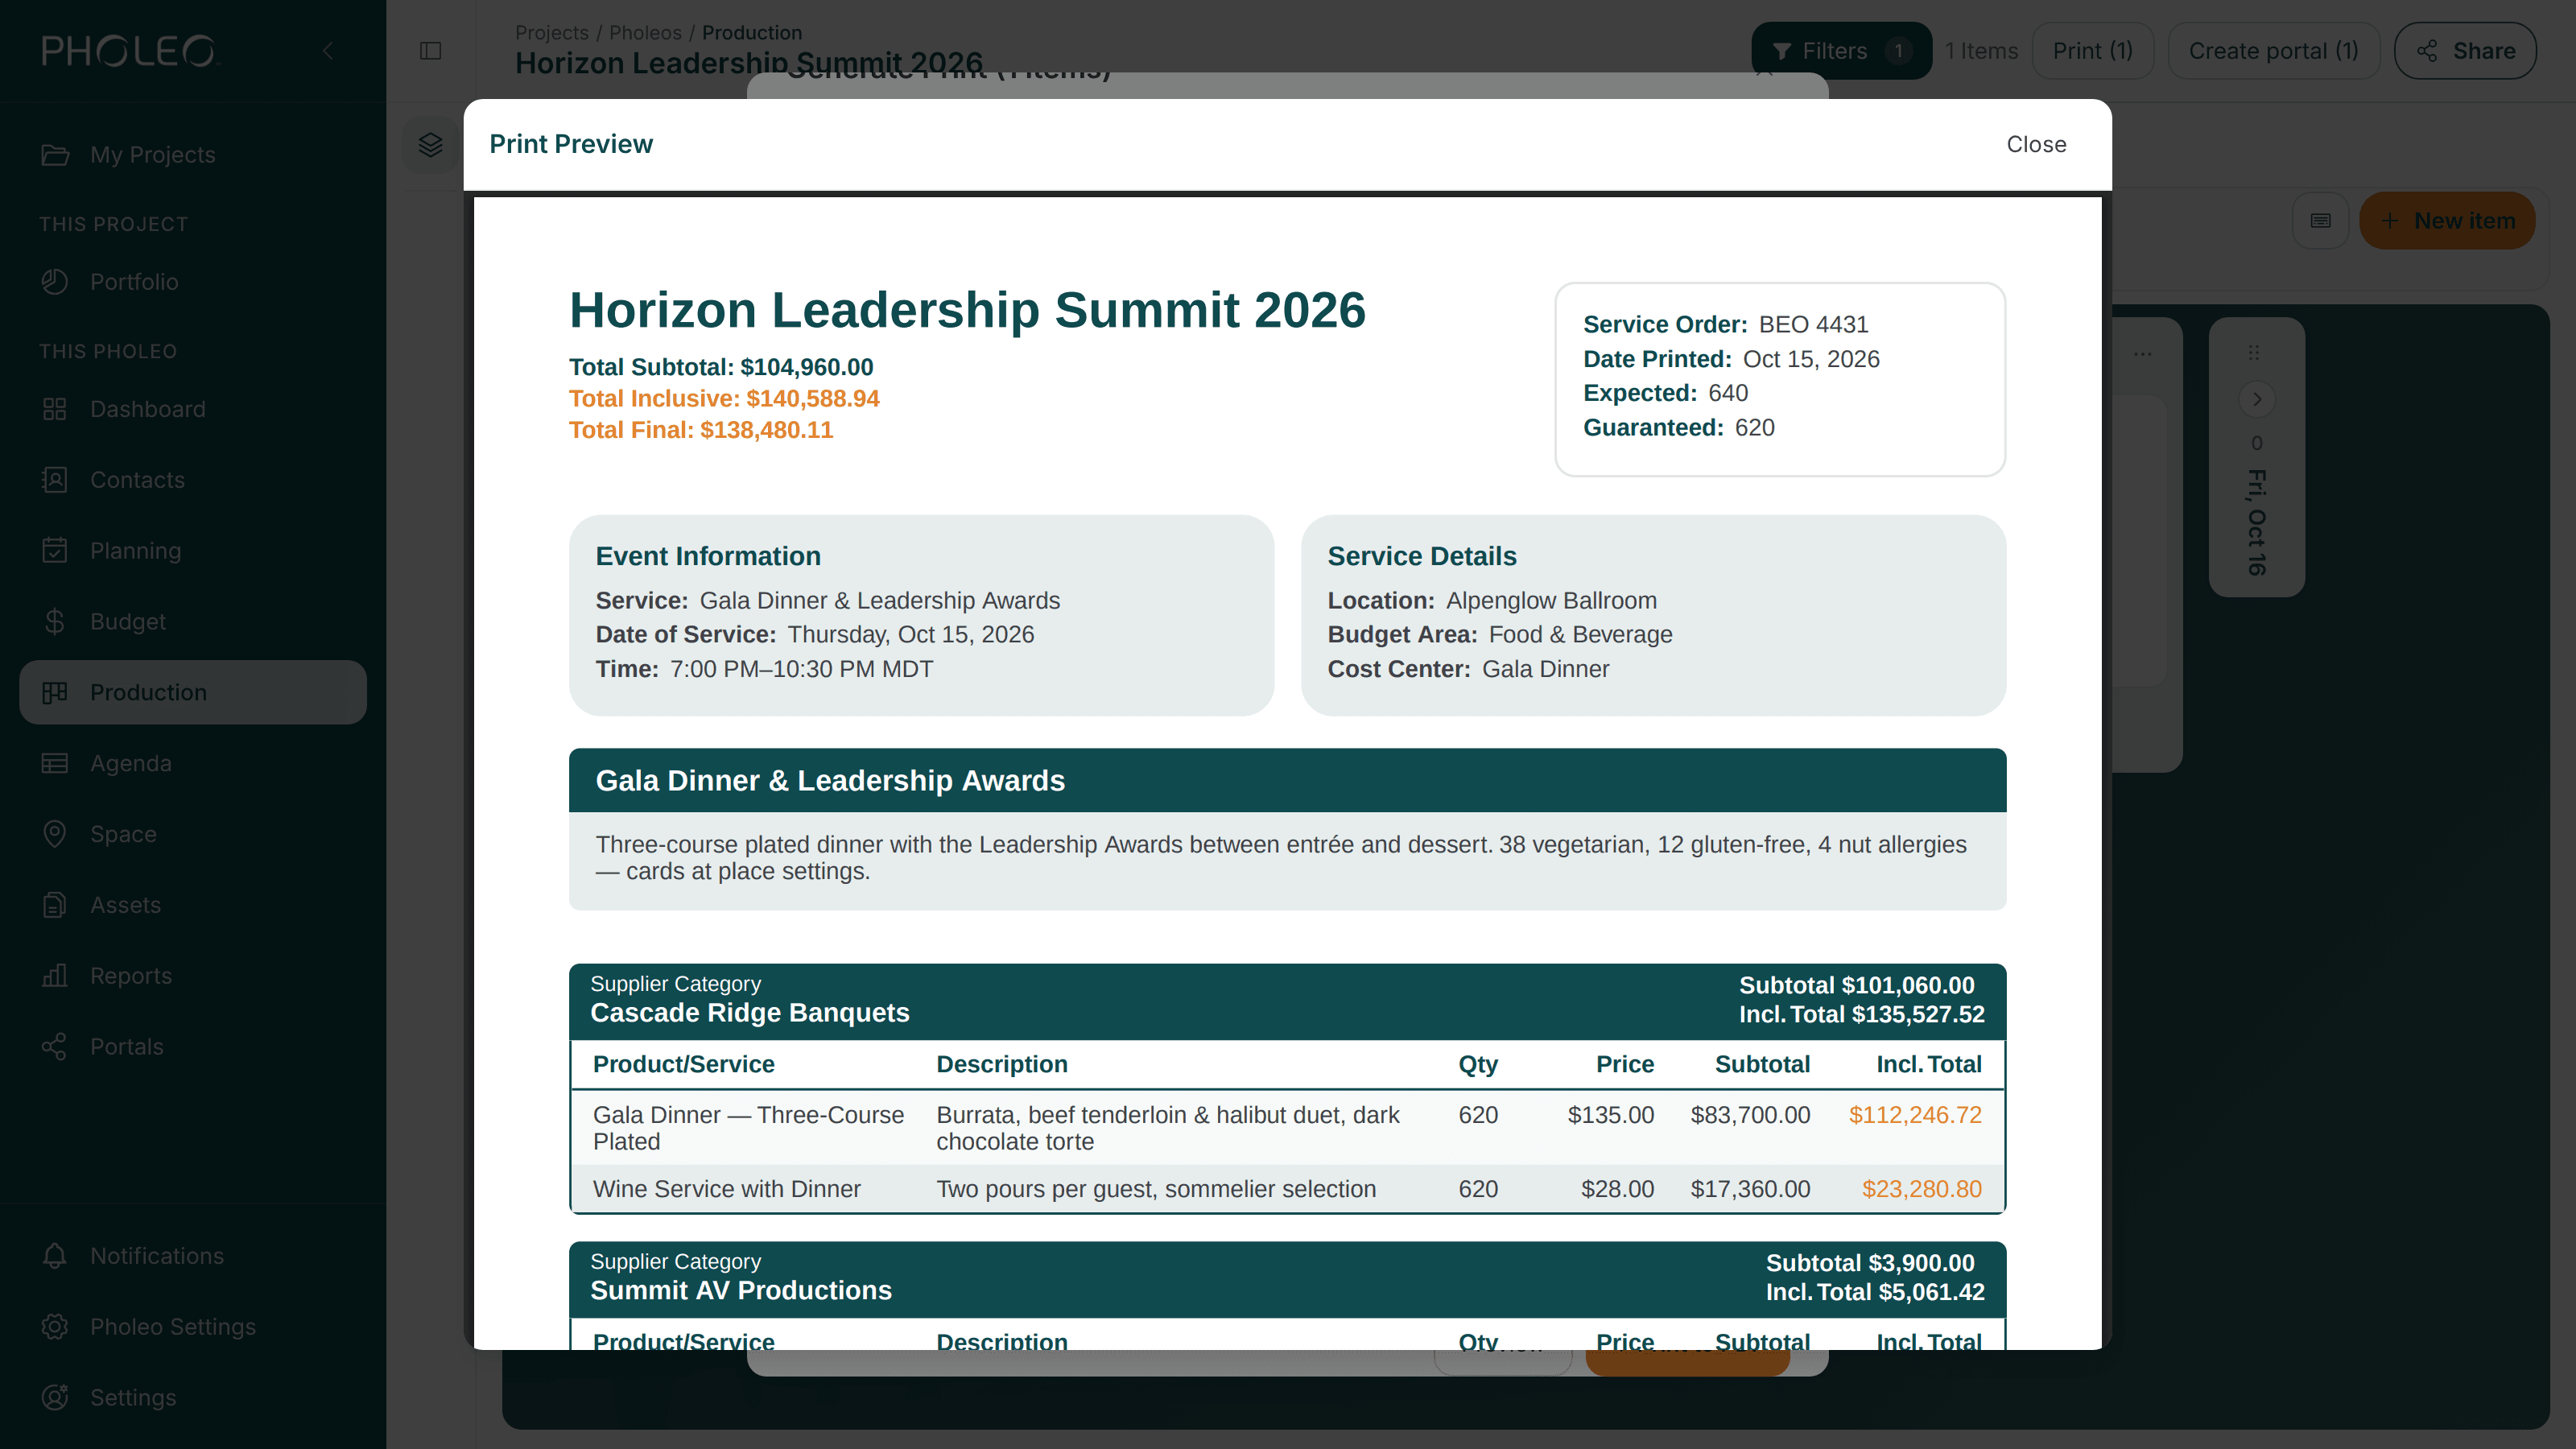Open Notifications bell icon
The image size is (2576, 1449).
[x=55, y=1256]
